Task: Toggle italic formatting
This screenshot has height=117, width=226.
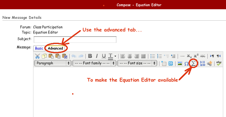Action: coord(97,56)
